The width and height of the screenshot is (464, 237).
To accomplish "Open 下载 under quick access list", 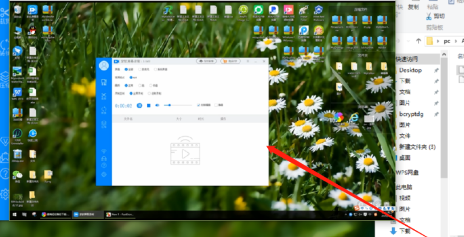I will [x=405, y=81].
